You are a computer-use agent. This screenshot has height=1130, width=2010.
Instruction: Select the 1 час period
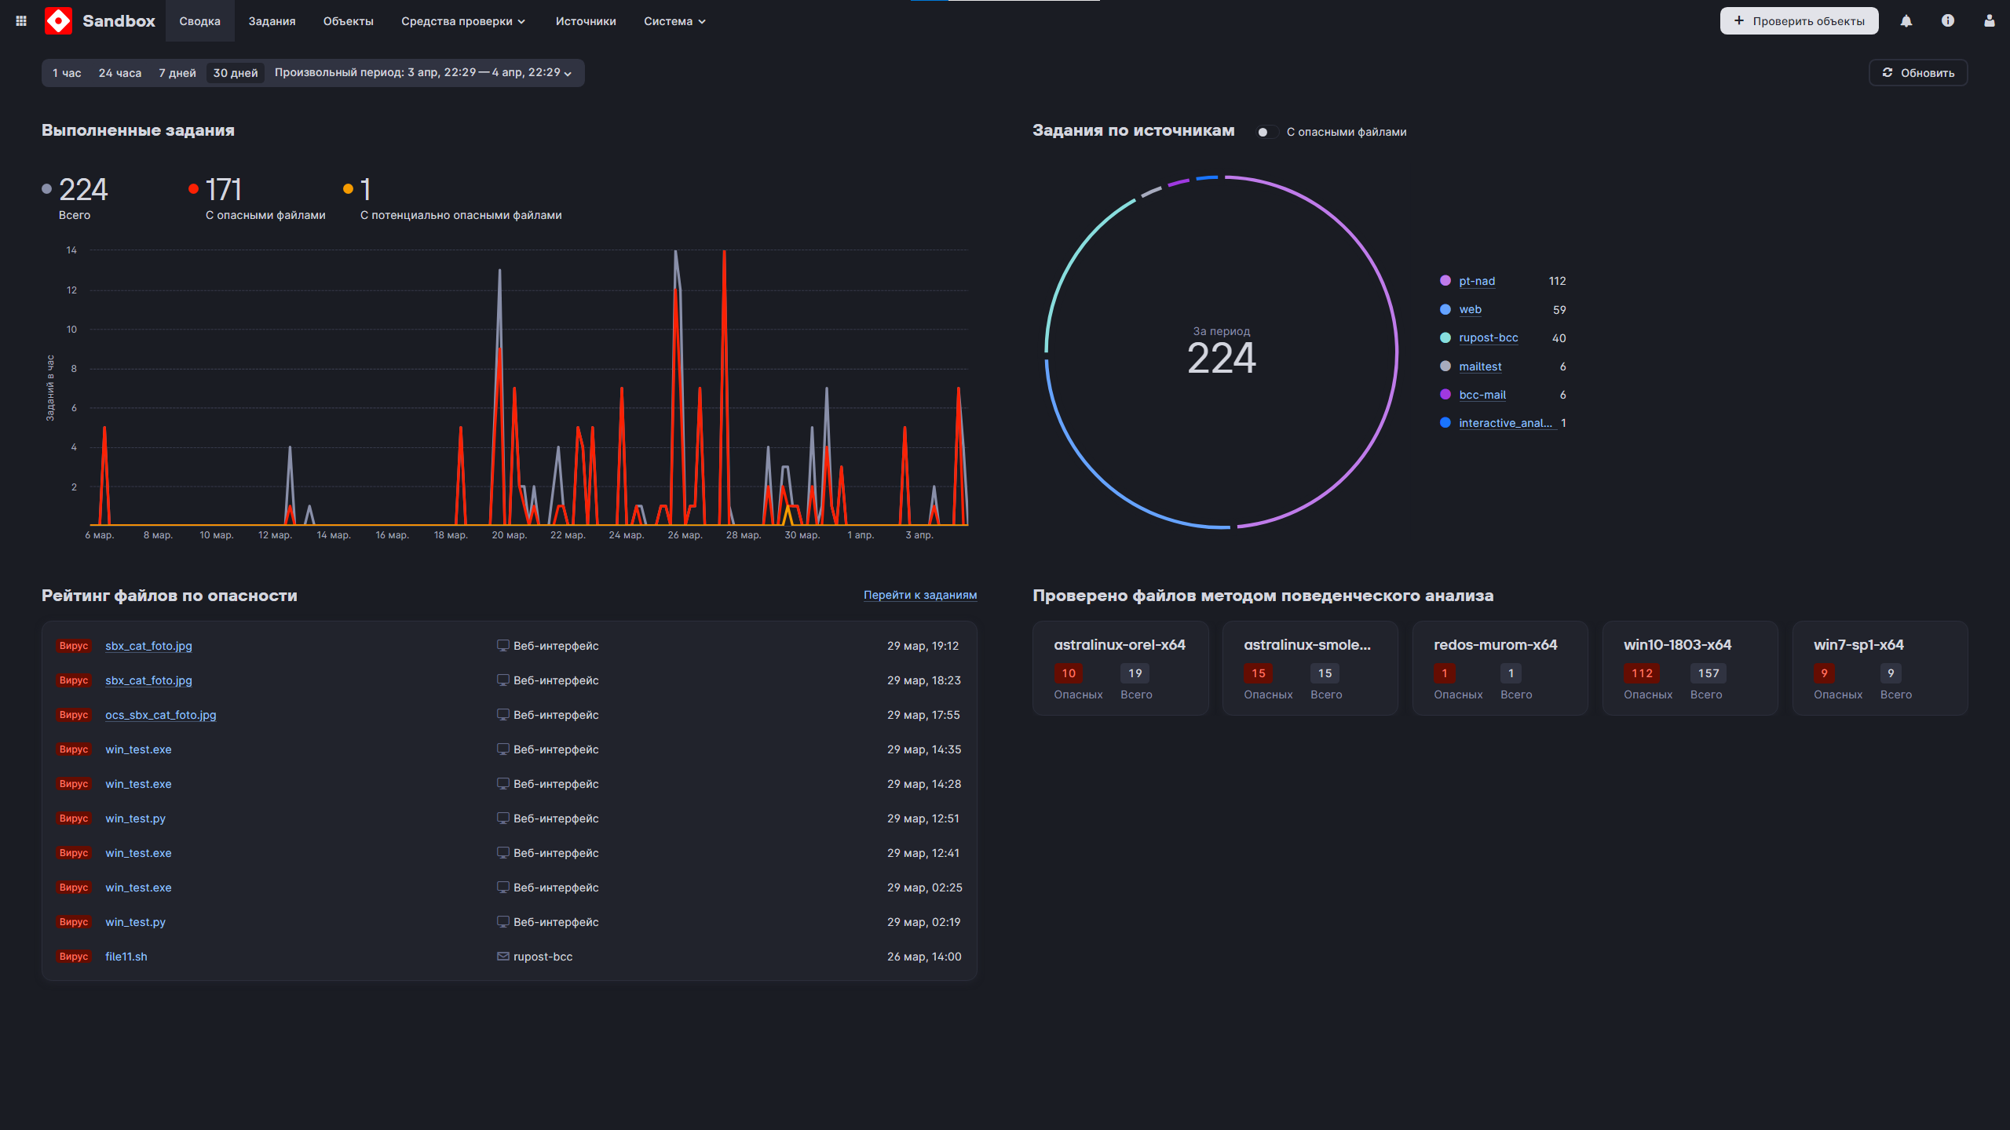67,73
